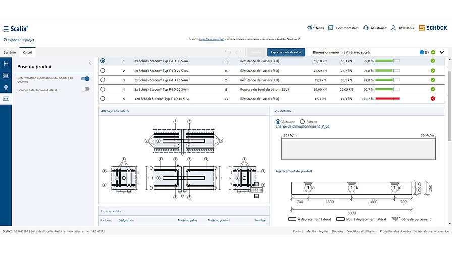Expand the dimensioning status chevron
Screen dimensions: 452x254
pos(442,52)
